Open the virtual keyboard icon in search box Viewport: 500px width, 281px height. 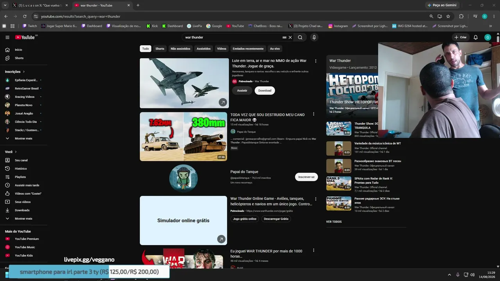coord(284,37)
